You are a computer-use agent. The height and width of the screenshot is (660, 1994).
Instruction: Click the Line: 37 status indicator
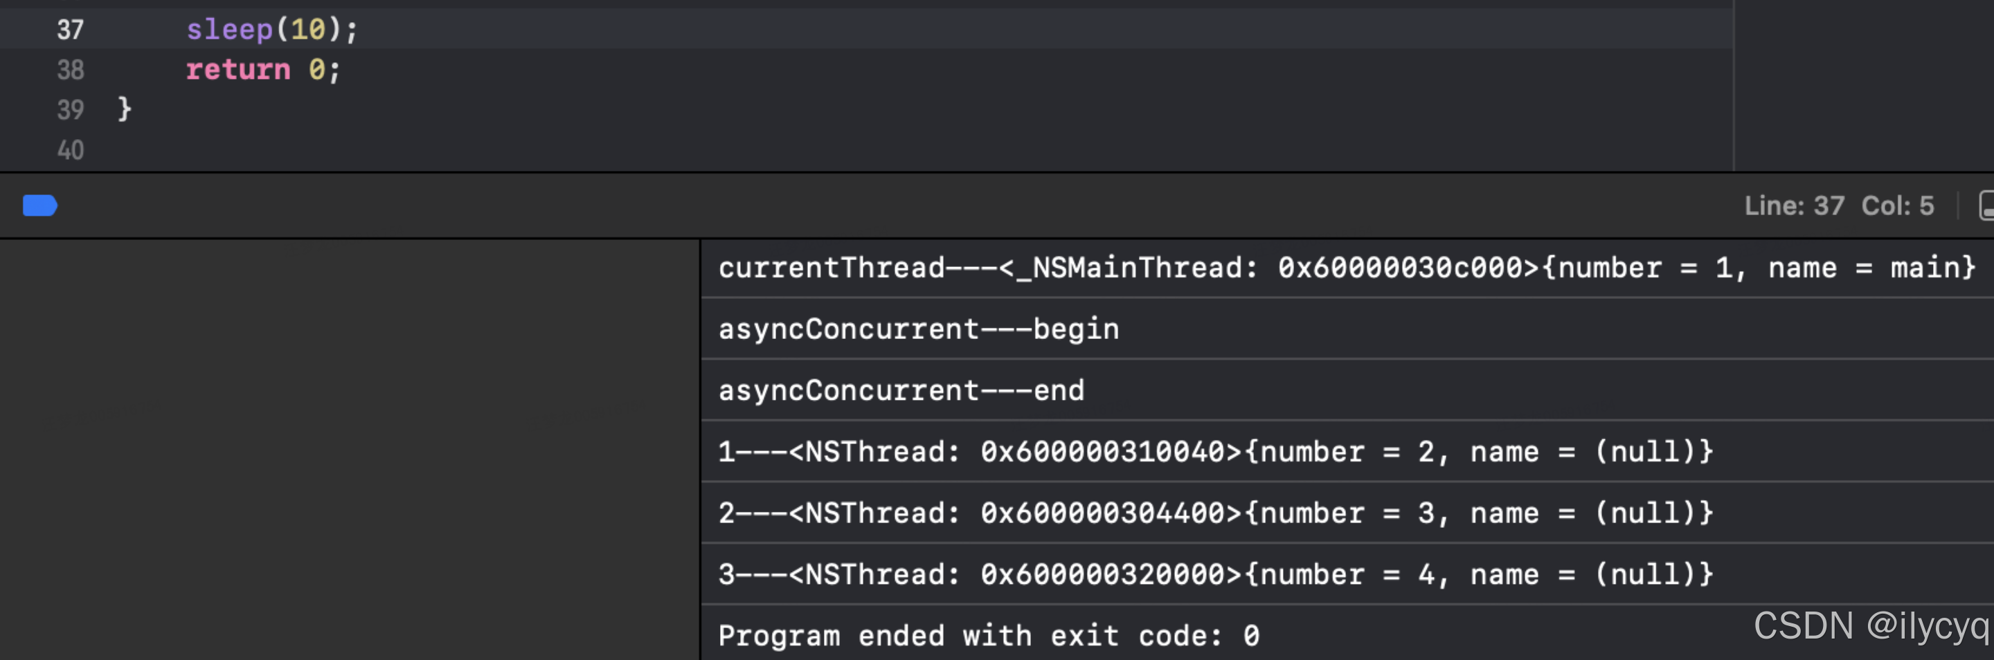[1795, 205]
